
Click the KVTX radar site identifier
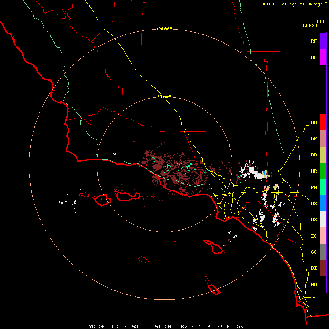(x=188, y=326)
